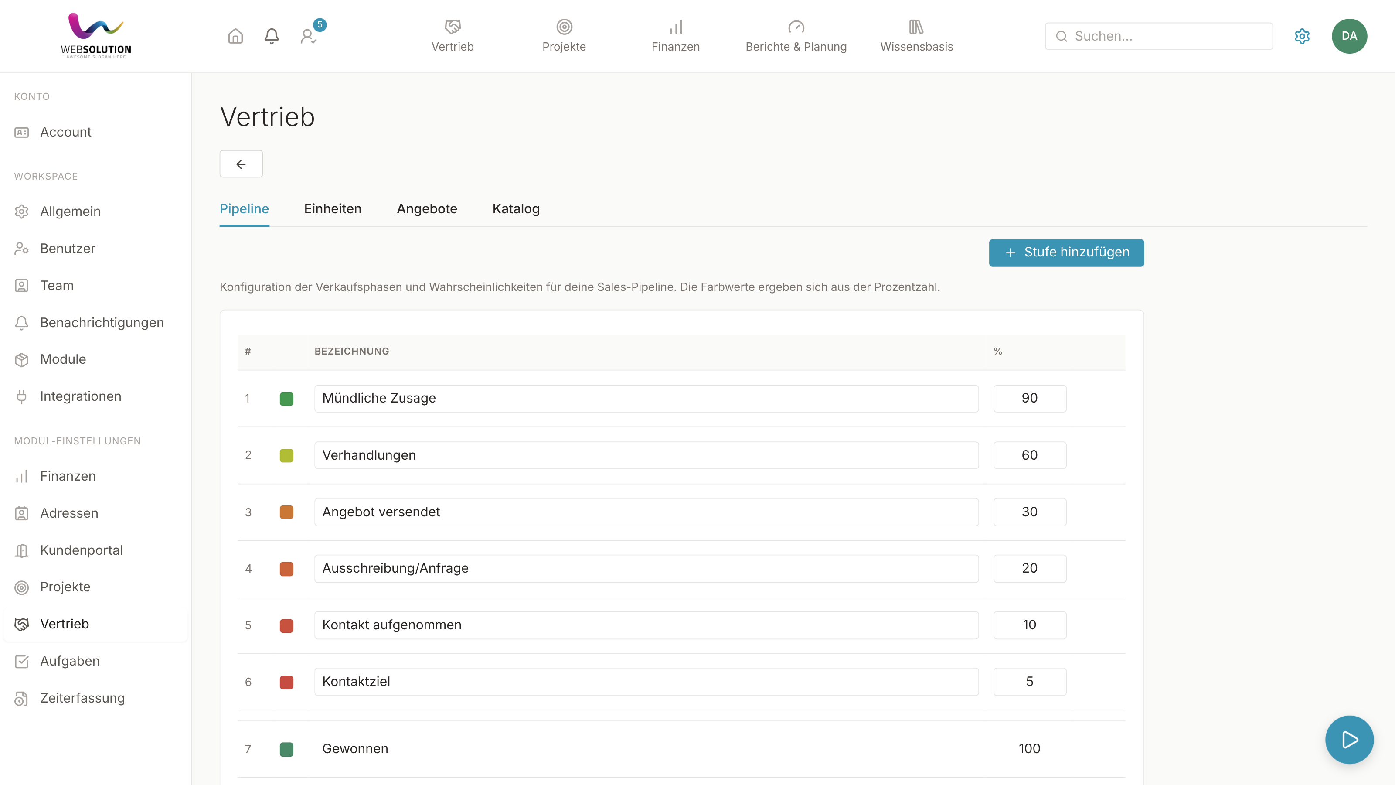The height and width of the screenshot is (785, 1395).
Task: Open Finanzen in module settings sidebar
Action: [x=68, y=476]
